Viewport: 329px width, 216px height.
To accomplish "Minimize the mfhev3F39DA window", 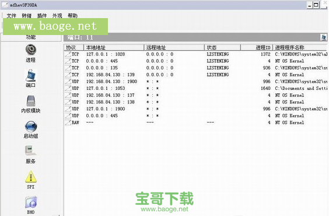I will [x=310, y=5].
